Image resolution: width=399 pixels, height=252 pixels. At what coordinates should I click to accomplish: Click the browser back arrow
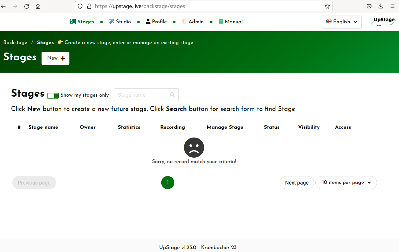tap(4, 6)
